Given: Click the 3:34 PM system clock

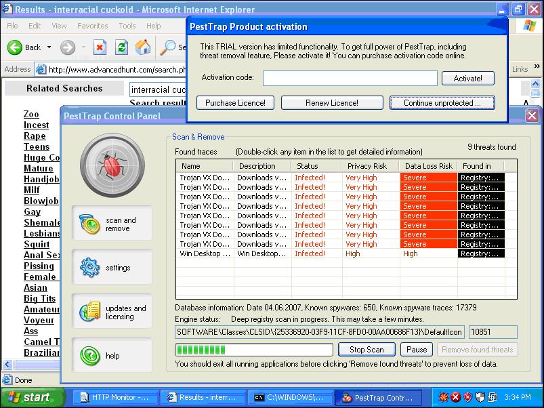Looking at the screenshot, I should [518, 397].
